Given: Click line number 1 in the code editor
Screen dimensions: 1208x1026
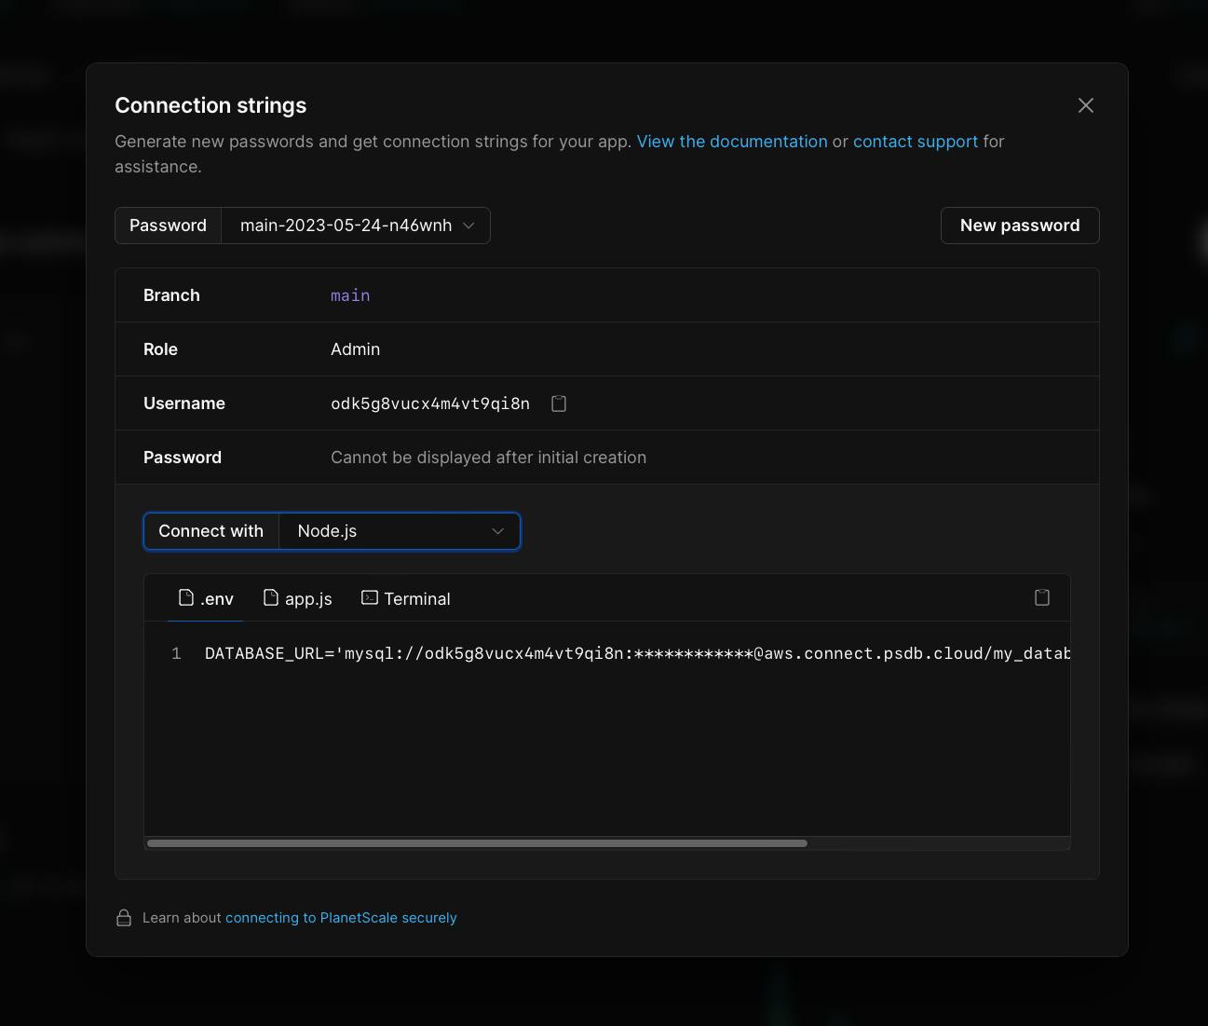Looking at the screenshot, I should point(176,653).
